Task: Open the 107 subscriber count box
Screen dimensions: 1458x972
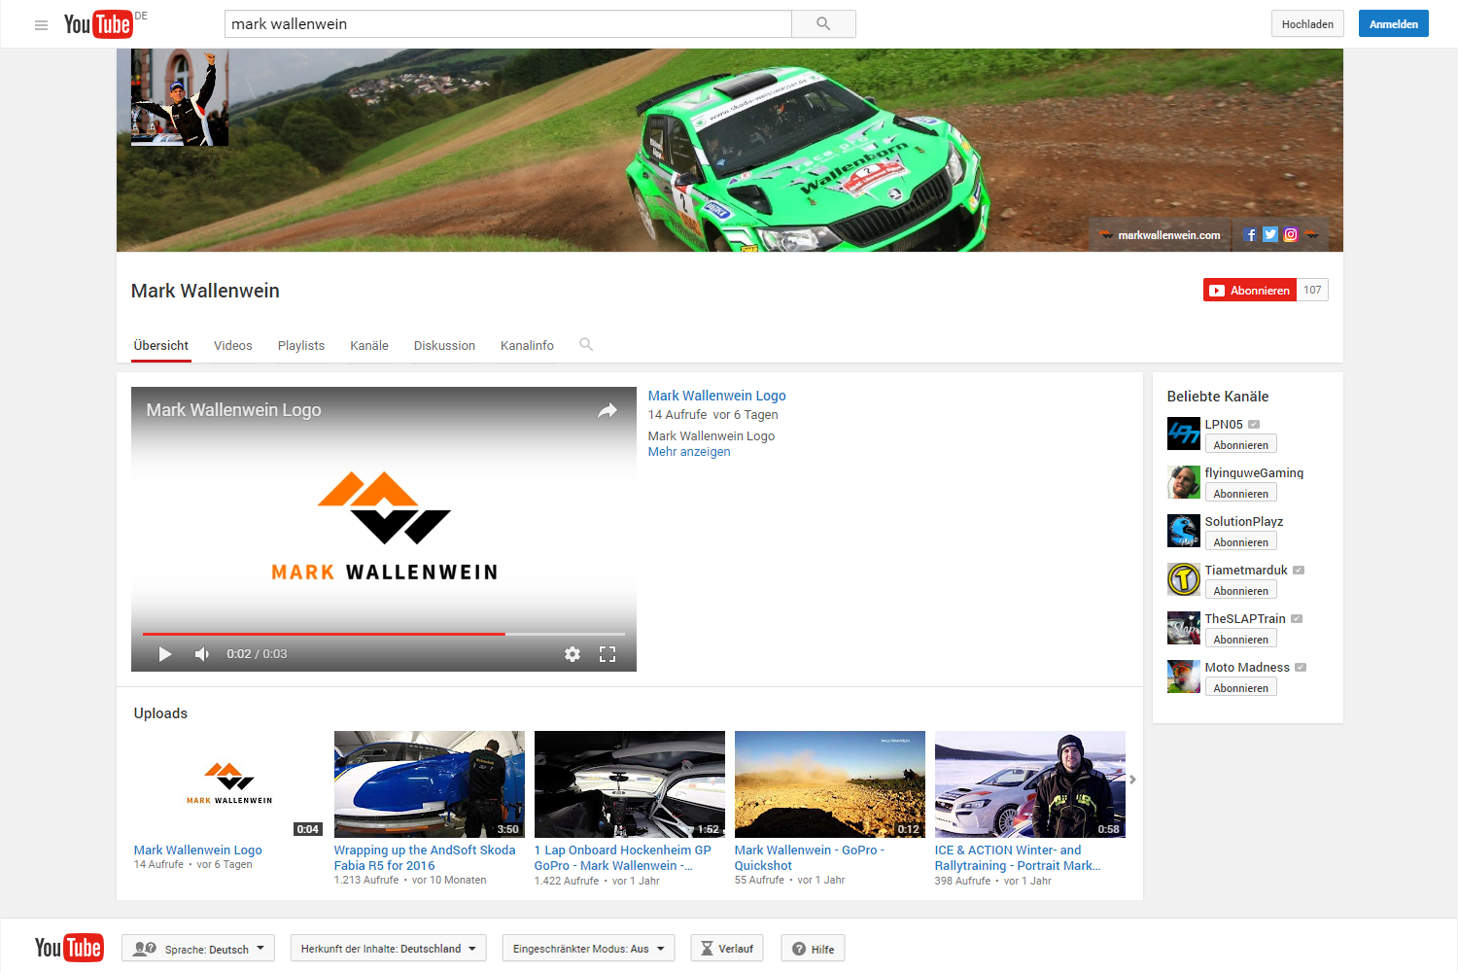Action: (x=1312, y=290)
